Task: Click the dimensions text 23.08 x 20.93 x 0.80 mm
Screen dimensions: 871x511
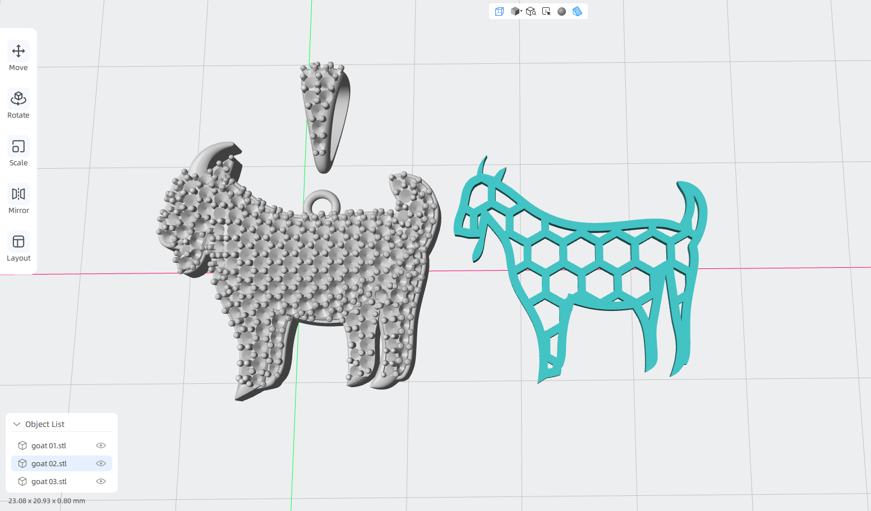Action: pos(47,501)
